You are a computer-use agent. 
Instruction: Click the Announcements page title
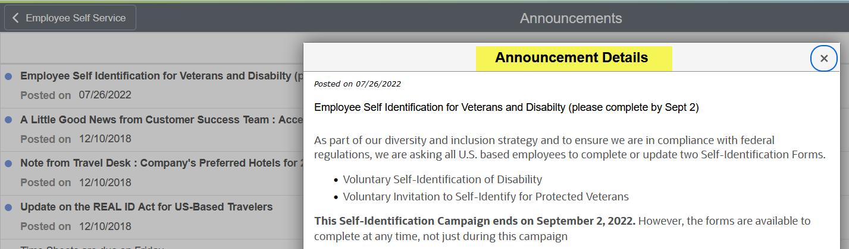571,18
